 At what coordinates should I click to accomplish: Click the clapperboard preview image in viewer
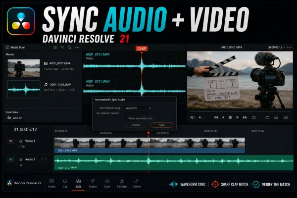coord(240,80)
